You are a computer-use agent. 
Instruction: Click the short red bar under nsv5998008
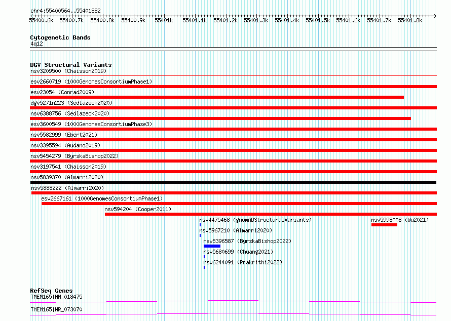pos(384,225)
